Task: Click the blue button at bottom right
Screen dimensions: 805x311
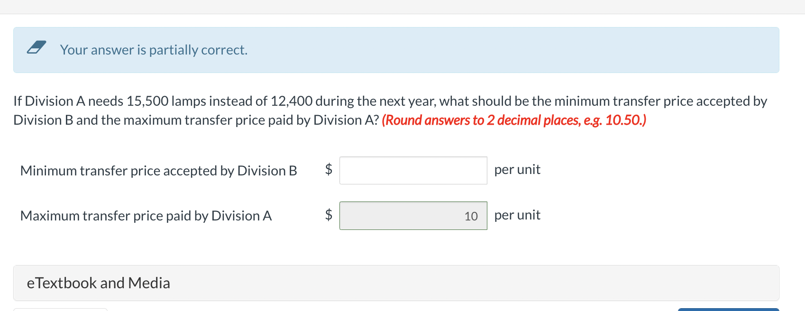Action: tap(728, 309)
